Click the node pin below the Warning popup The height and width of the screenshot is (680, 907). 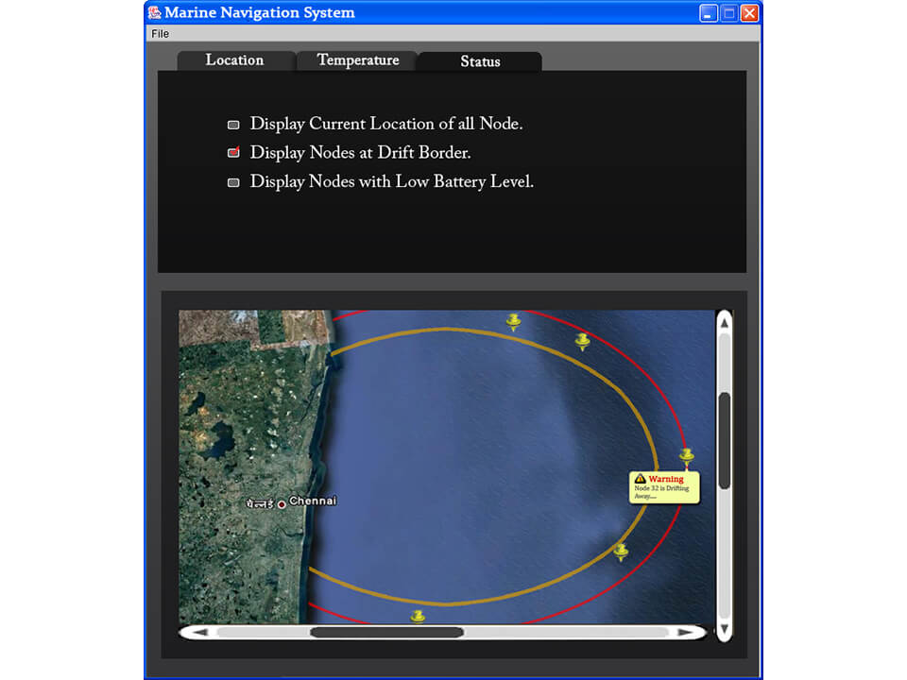click(x=621, y=552)
